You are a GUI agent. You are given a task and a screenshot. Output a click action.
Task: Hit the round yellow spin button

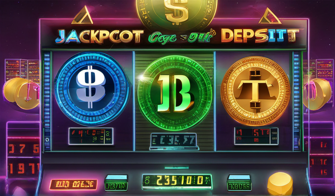coord(280,184)
